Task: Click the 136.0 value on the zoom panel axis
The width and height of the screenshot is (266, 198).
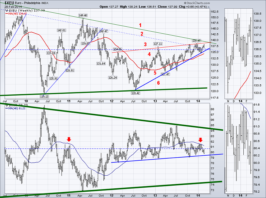Action: click(257, 49)
